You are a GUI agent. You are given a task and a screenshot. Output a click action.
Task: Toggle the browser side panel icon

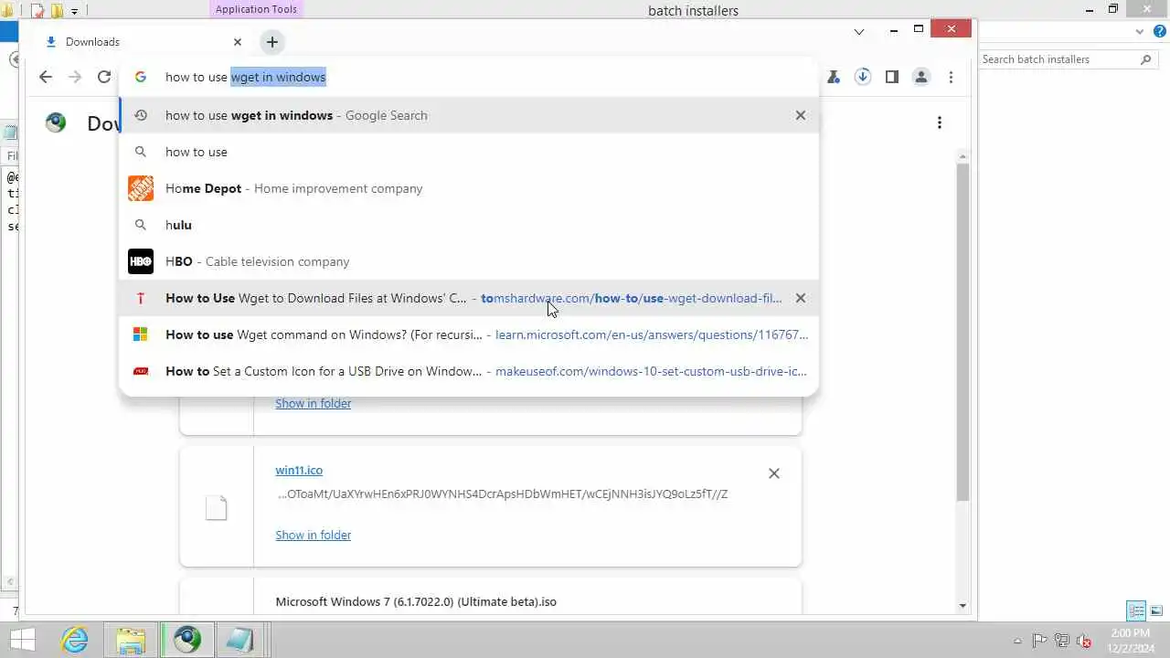(x=891, y=77)
